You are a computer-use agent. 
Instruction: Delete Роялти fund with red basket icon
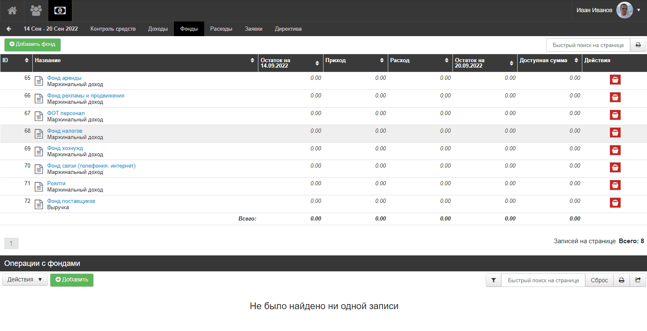pos(615,185)
